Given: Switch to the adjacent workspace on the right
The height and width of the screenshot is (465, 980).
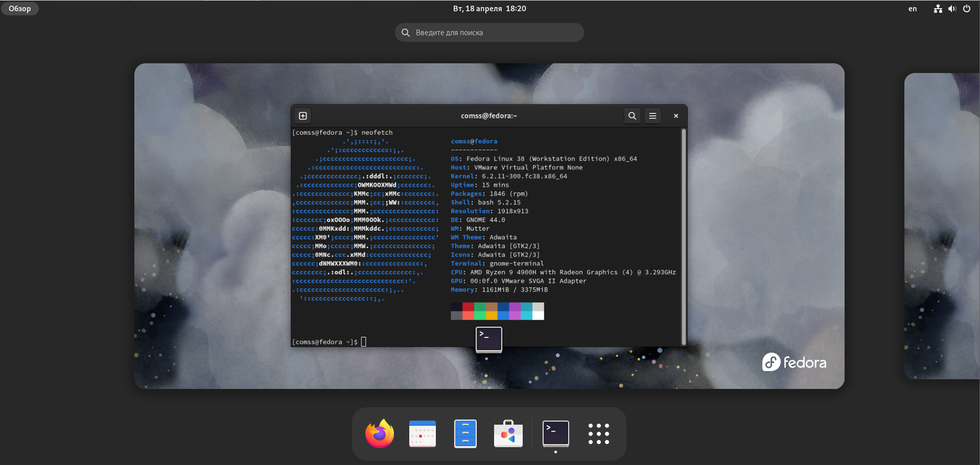Looking at the screenshot, I should click(942, 226).
